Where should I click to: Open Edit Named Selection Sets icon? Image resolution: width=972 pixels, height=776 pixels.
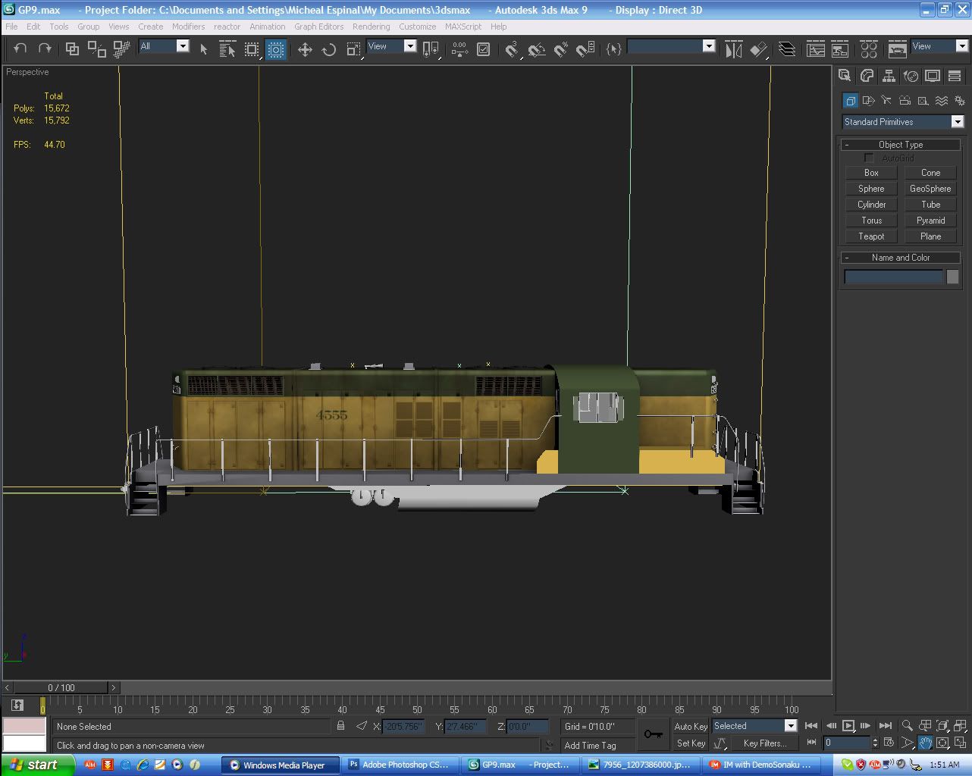[x=614, y=48]
